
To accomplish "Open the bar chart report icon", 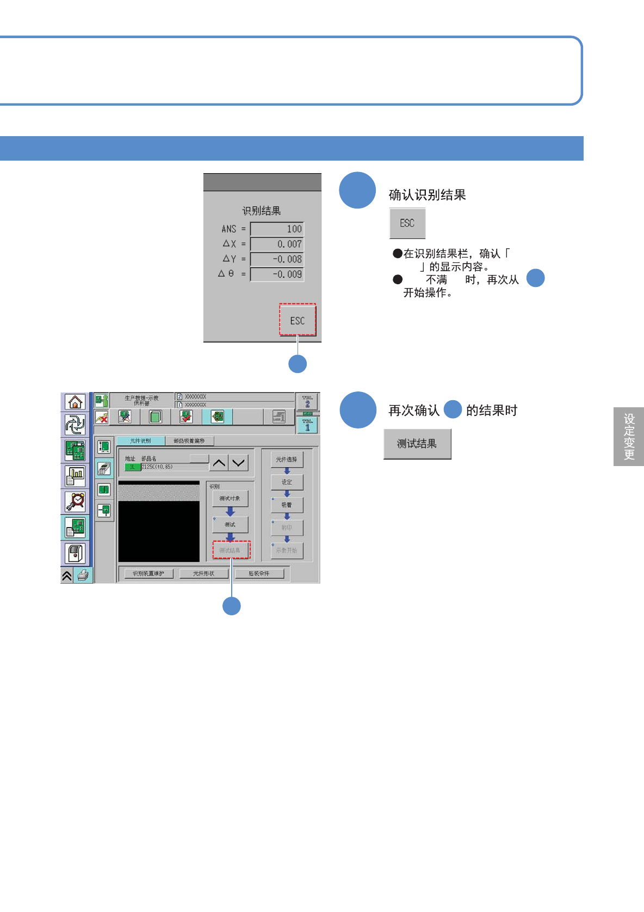I will [75, 476].
